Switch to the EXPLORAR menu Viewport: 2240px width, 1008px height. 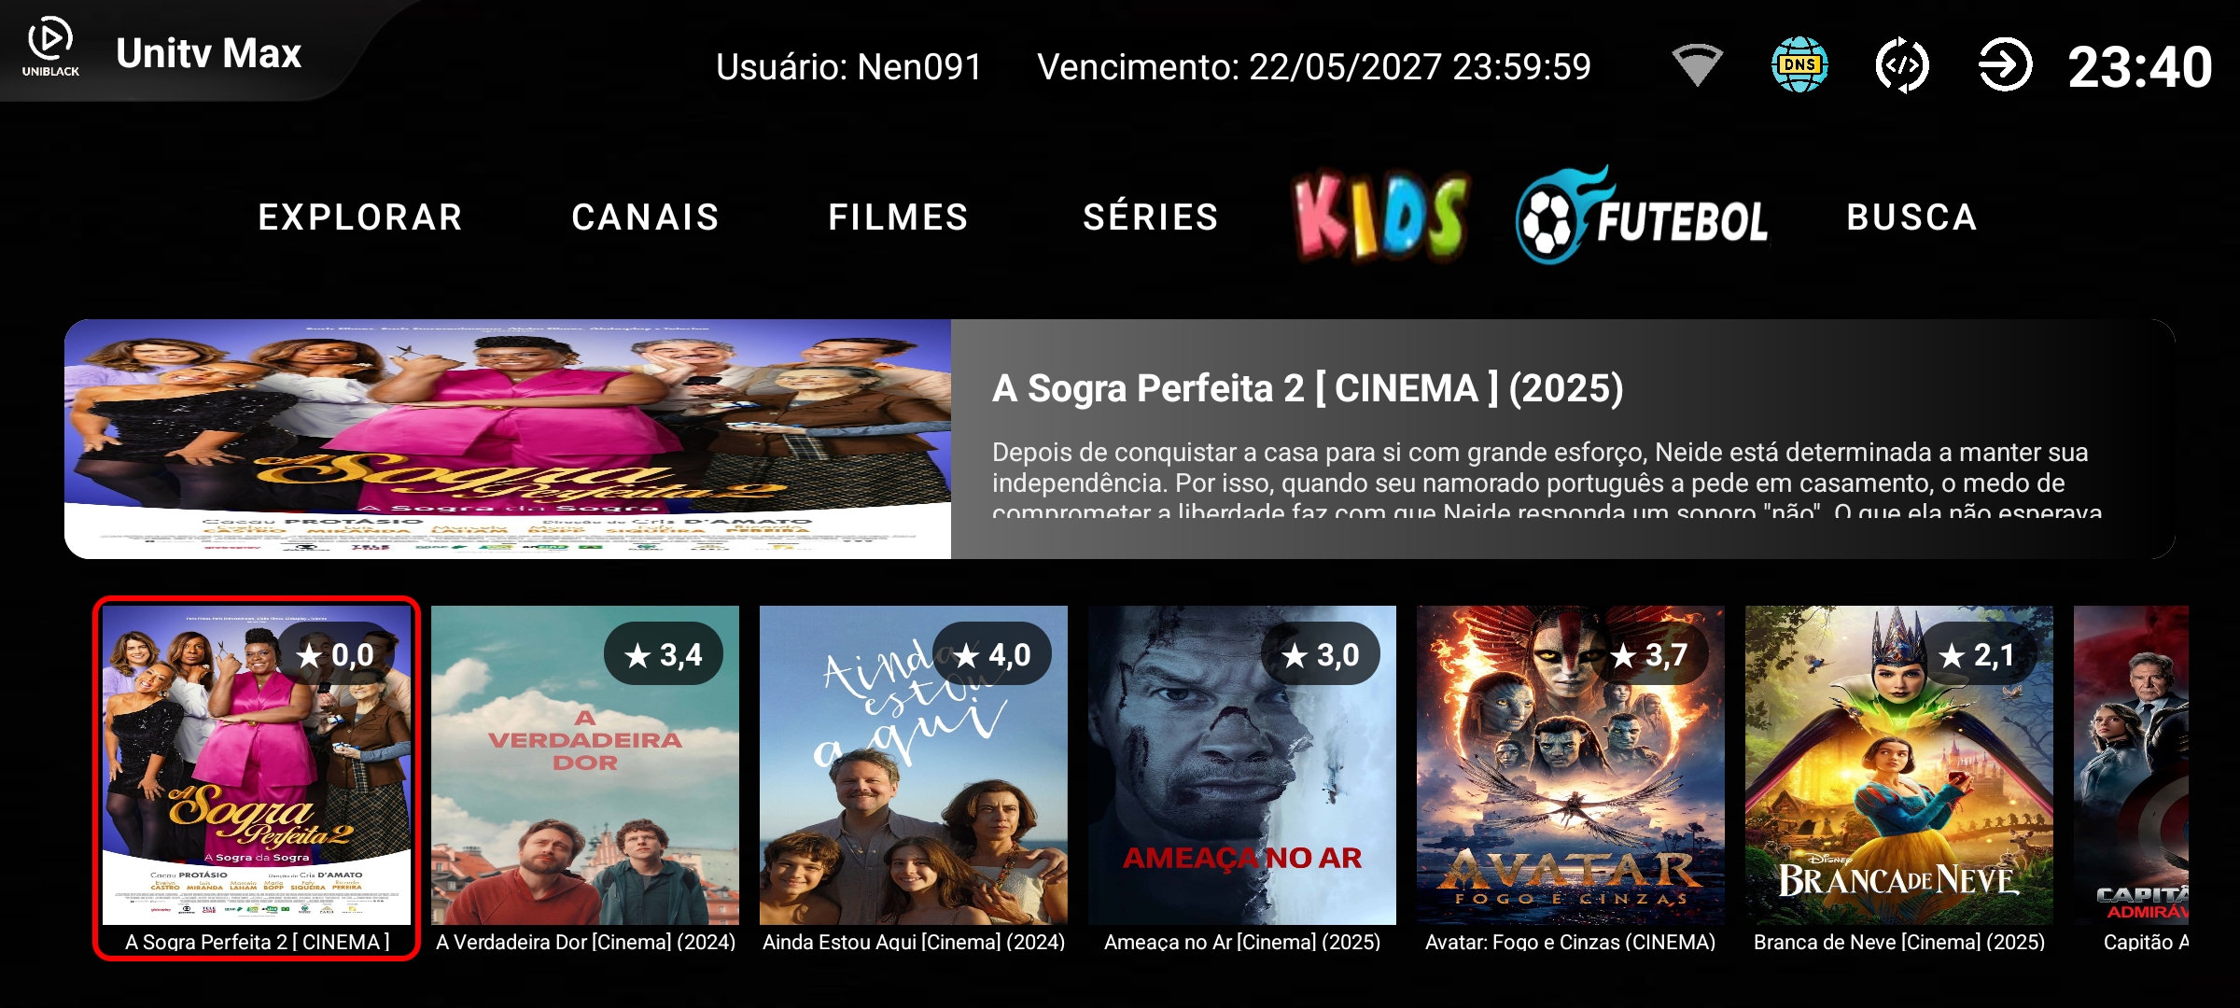coord(360,217)
